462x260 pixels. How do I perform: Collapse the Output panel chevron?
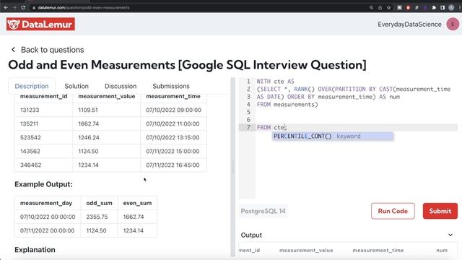point(450,235)
